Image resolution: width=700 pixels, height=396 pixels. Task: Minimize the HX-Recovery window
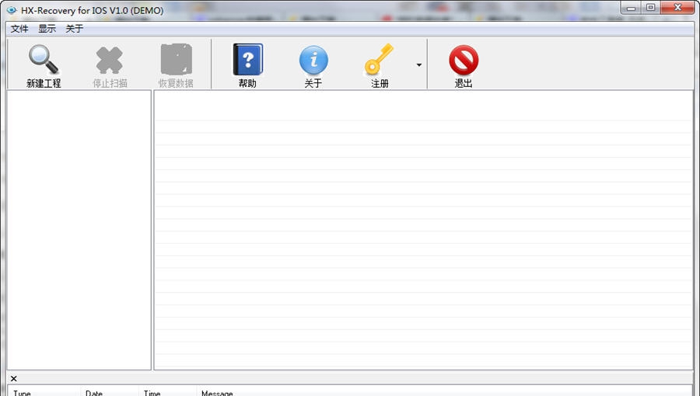pos(631,8)
